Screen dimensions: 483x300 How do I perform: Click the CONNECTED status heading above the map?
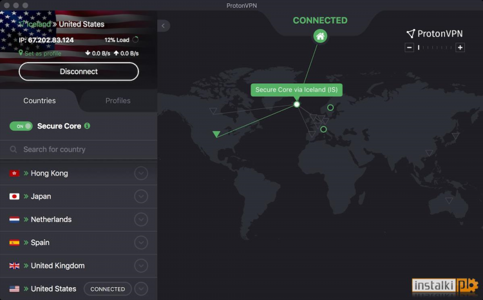click(x=320, y=21)
